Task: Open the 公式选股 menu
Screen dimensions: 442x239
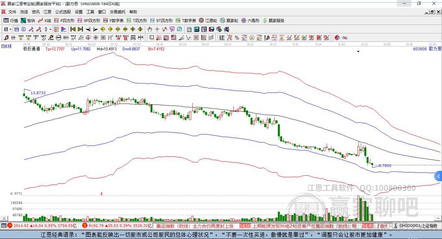Action: [63, 12]
